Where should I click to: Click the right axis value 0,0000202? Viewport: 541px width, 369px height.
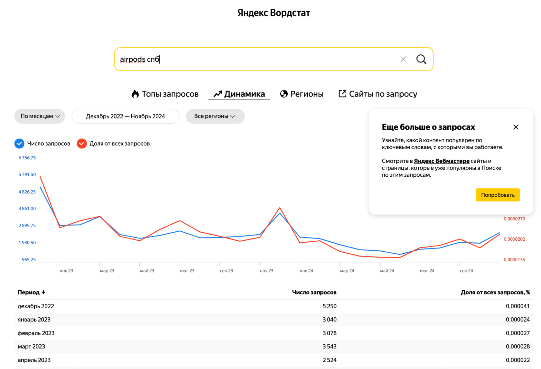click(514, 239)
